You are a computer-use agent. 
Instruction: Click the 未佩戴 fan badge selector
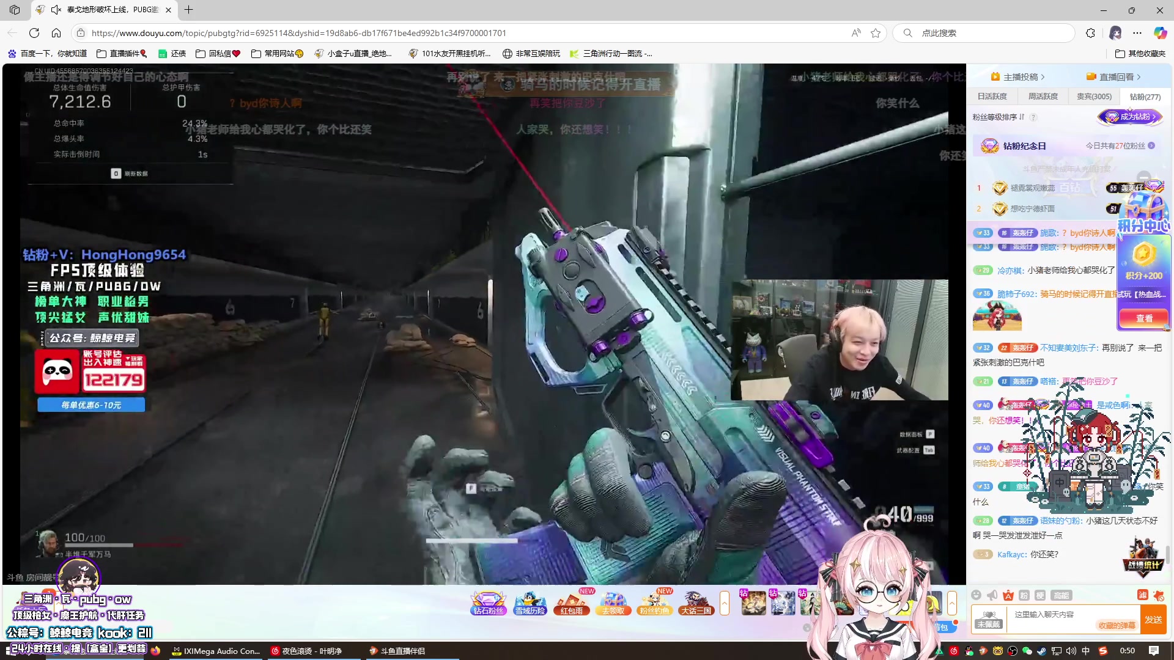coord(989,619)
